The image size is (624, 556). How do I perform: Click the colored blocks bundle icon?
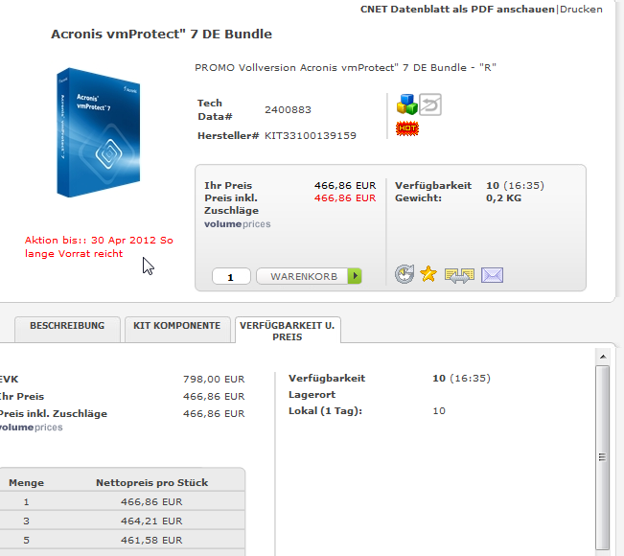(x=406, y=104)
